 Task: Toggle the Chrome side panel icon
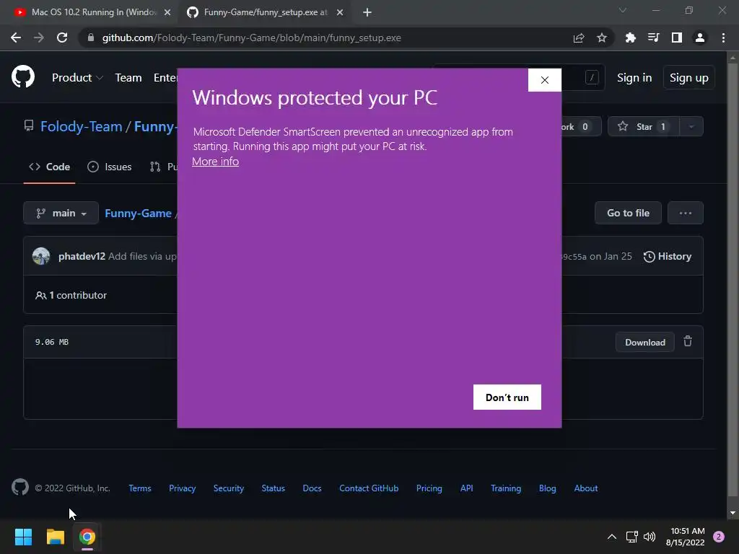[676, 38]
